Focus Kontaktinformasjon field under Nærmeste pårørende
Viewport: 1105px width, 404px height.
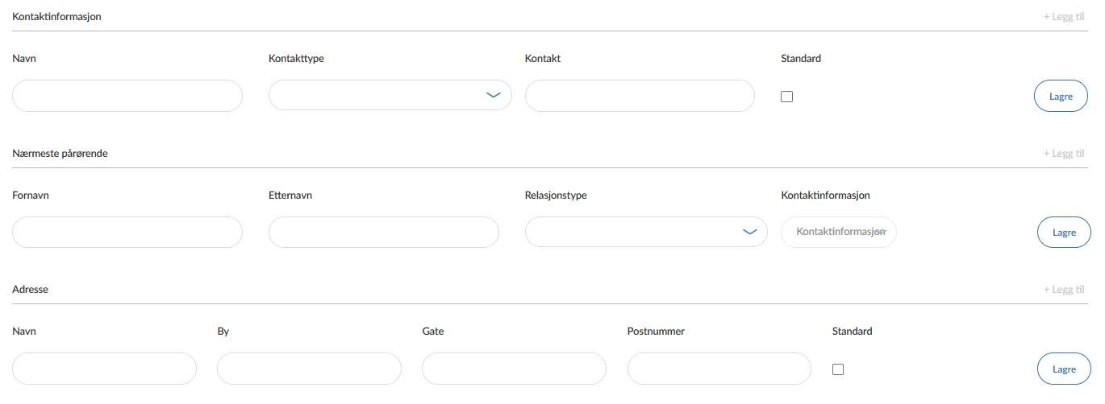[x=839, y=232]
